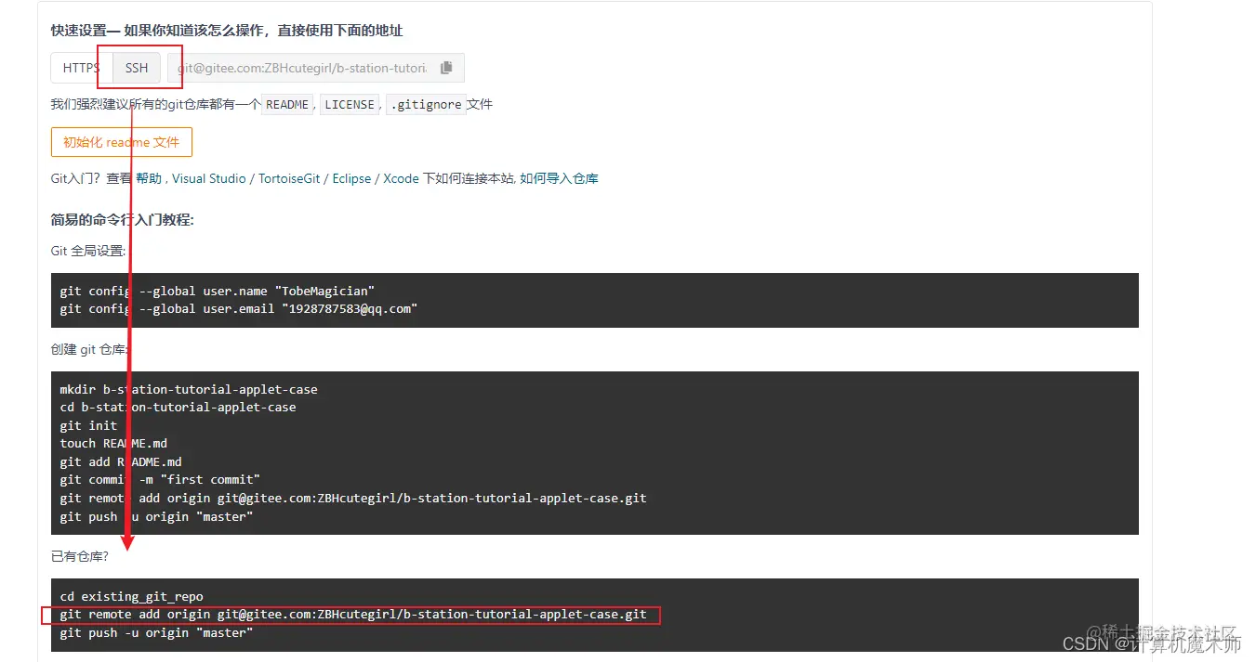This screenshot has width=1256, height=662.
Task: Copy the repository address with the clipboard icon
Action: click(446, 68)
